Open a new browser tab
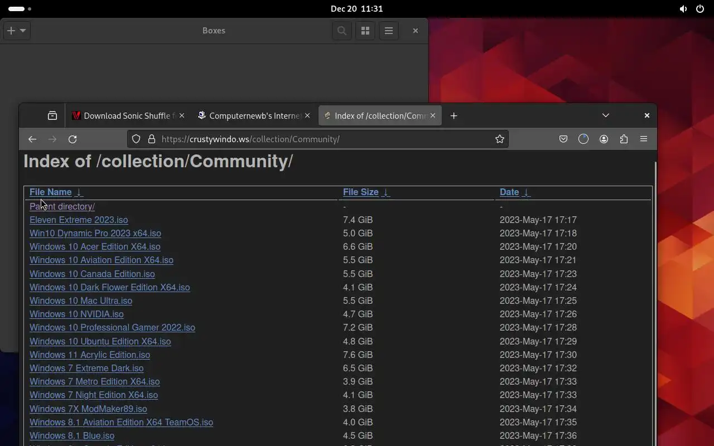Image resolution: width=714 pixels, height=446 pixels. pyautogui.click(x=454, y=115)
